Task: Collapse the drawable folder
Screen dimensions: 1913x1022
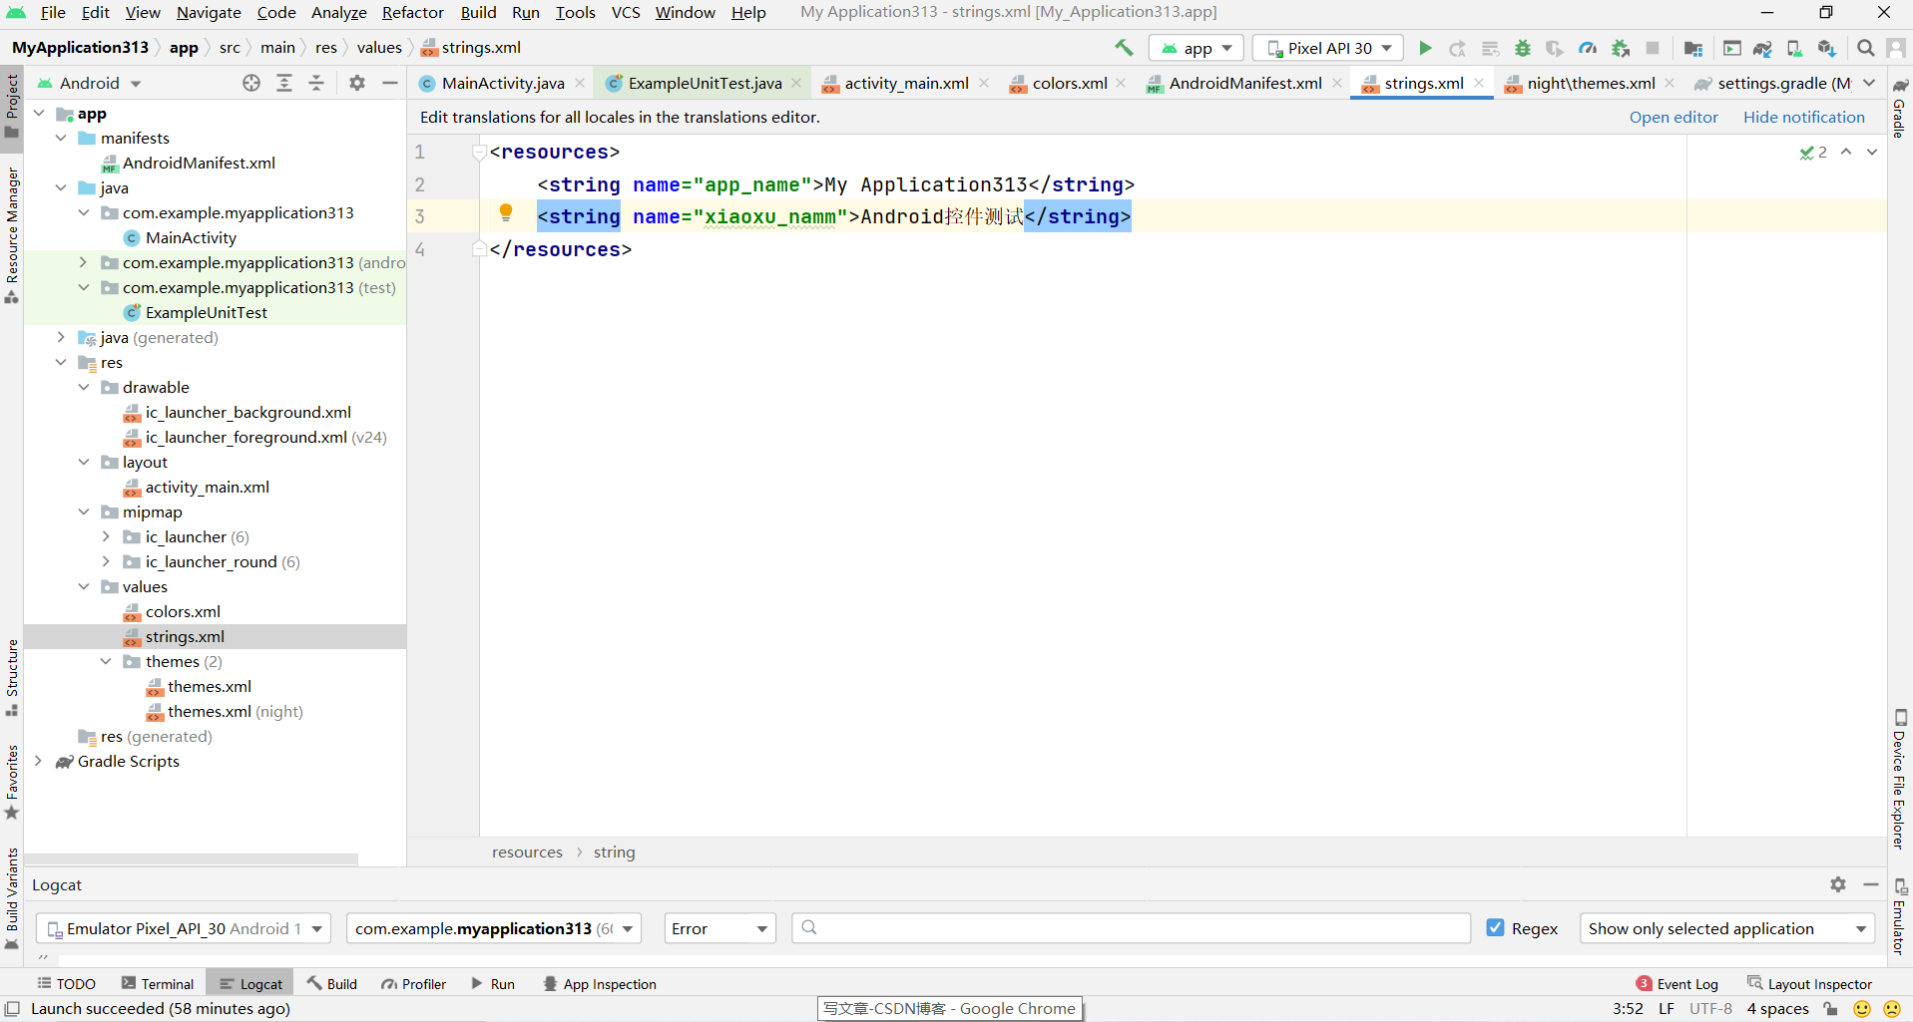Action: tap(84, 387)
